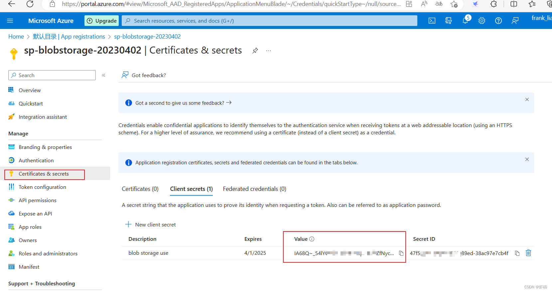Switch to the Certificates (0) tab
Viewport: 552px width, 292px height.
pos(140,189)
